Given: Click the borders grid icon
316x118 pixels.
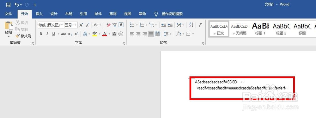Looking at the screenshot, I should (x=188, y=34).
